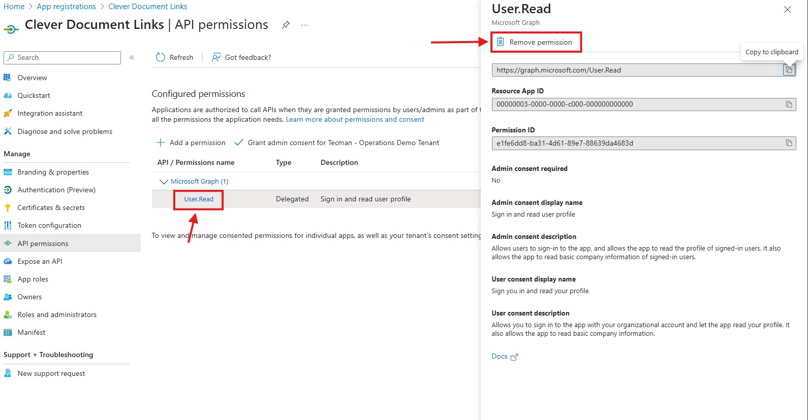
Task: Open Learn more about permissions and consent
Action: tap(355, 119)
